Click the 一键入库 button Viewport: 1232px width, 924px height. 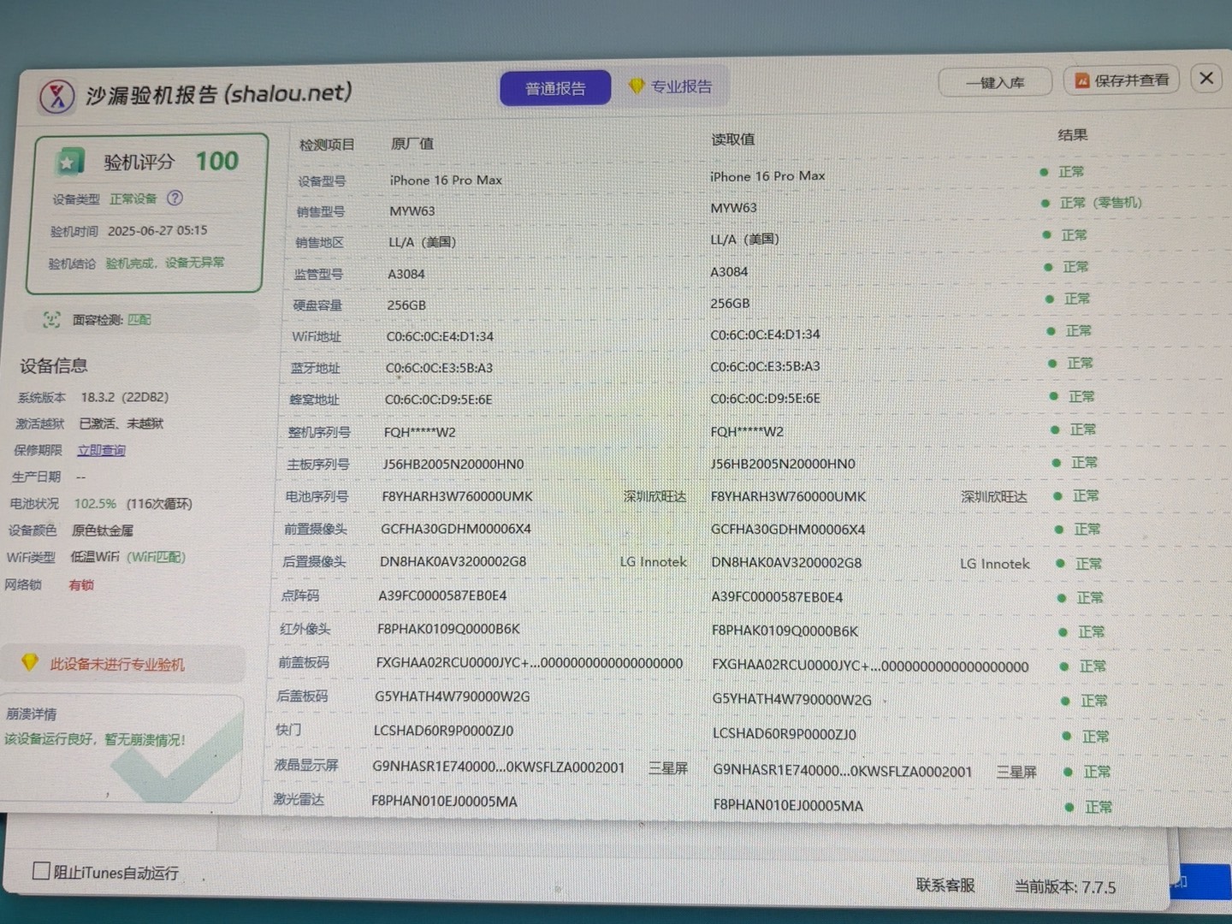point(995,83)
